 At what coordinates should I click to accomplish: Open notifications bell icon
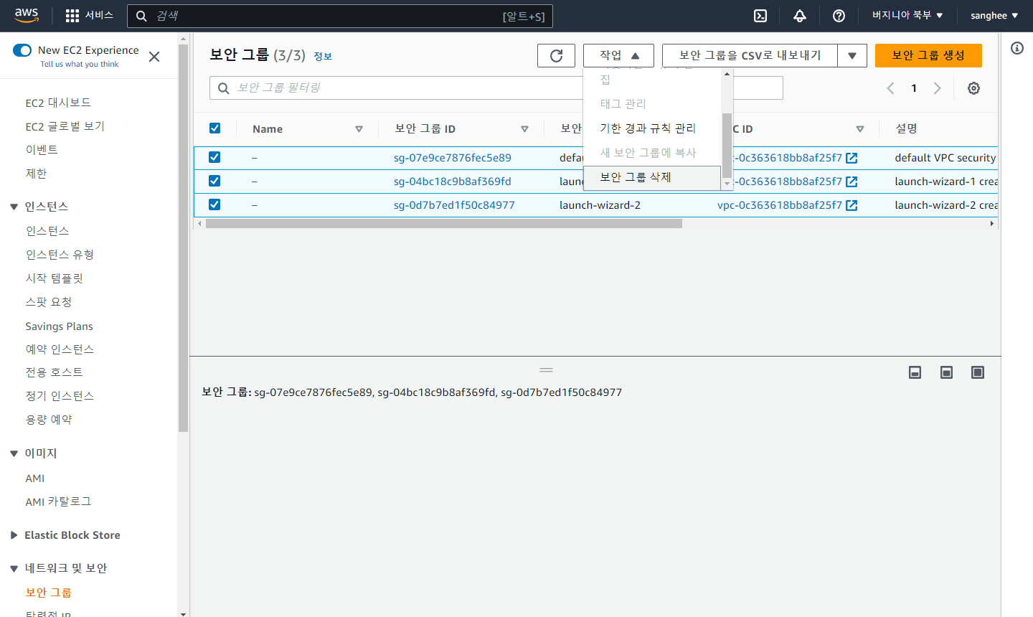[x=800, y=16]
